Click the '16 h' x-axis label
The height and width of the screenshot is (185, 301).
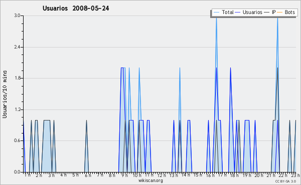tap(210, 175)
